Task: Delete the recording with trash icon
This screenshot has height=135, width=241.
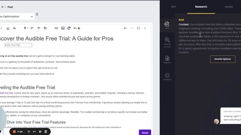Action: (46, 132)
